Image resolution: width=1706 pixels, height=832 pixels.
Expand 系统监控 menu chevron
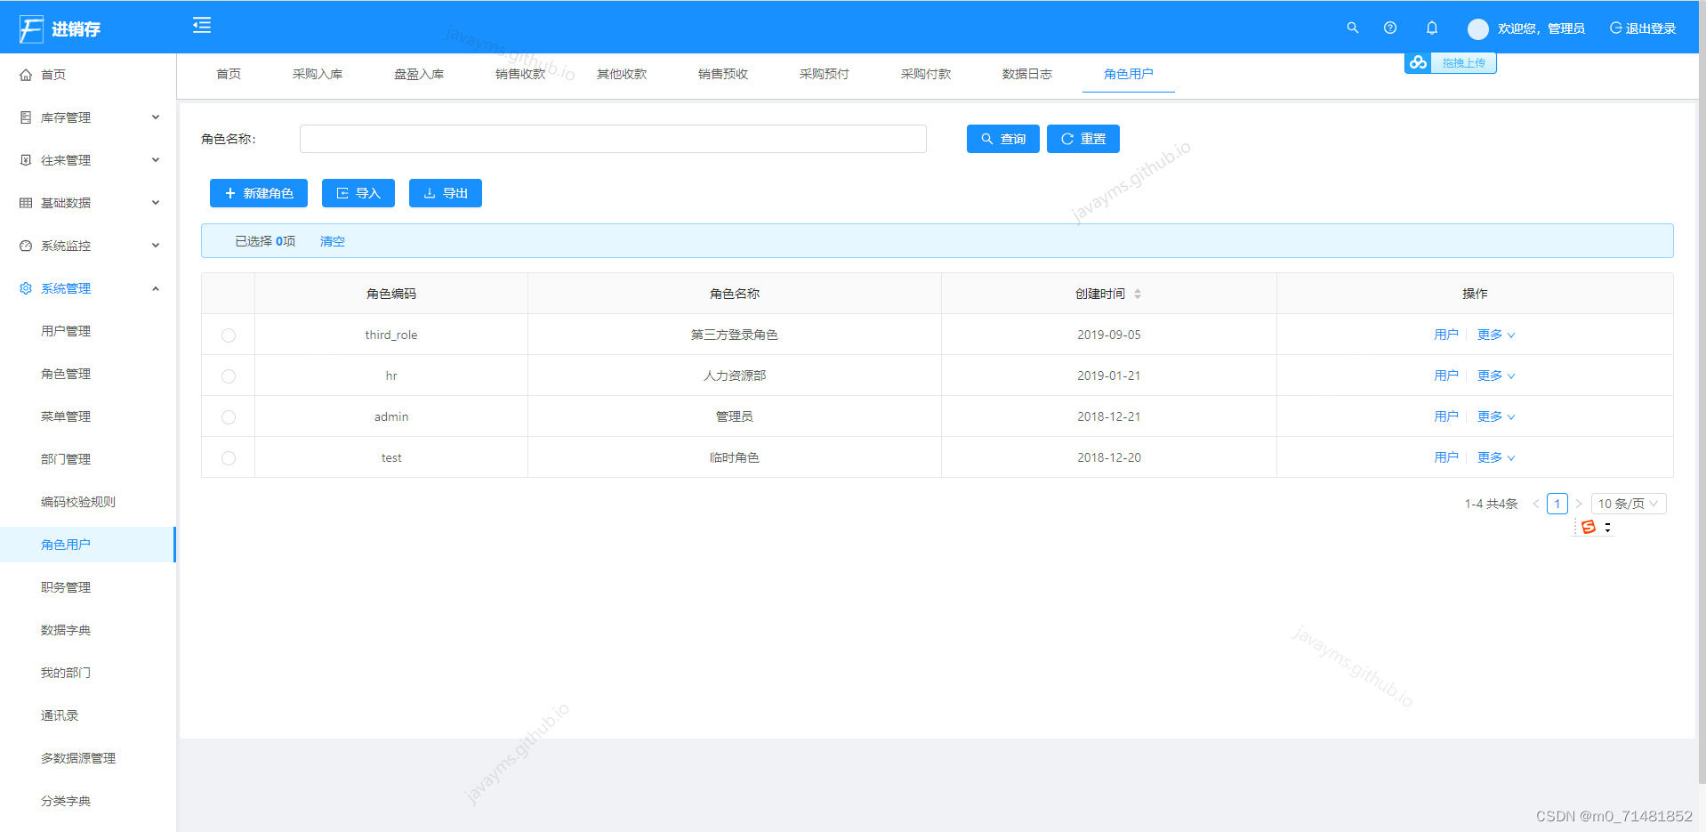pos(156,246)
